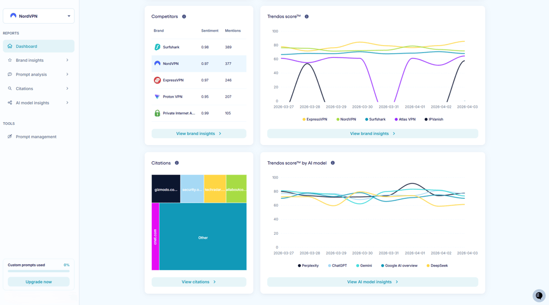This screenshot has width=549, height=305.
Task: Open the chat support bubble icon
Action: pos(539,295)
